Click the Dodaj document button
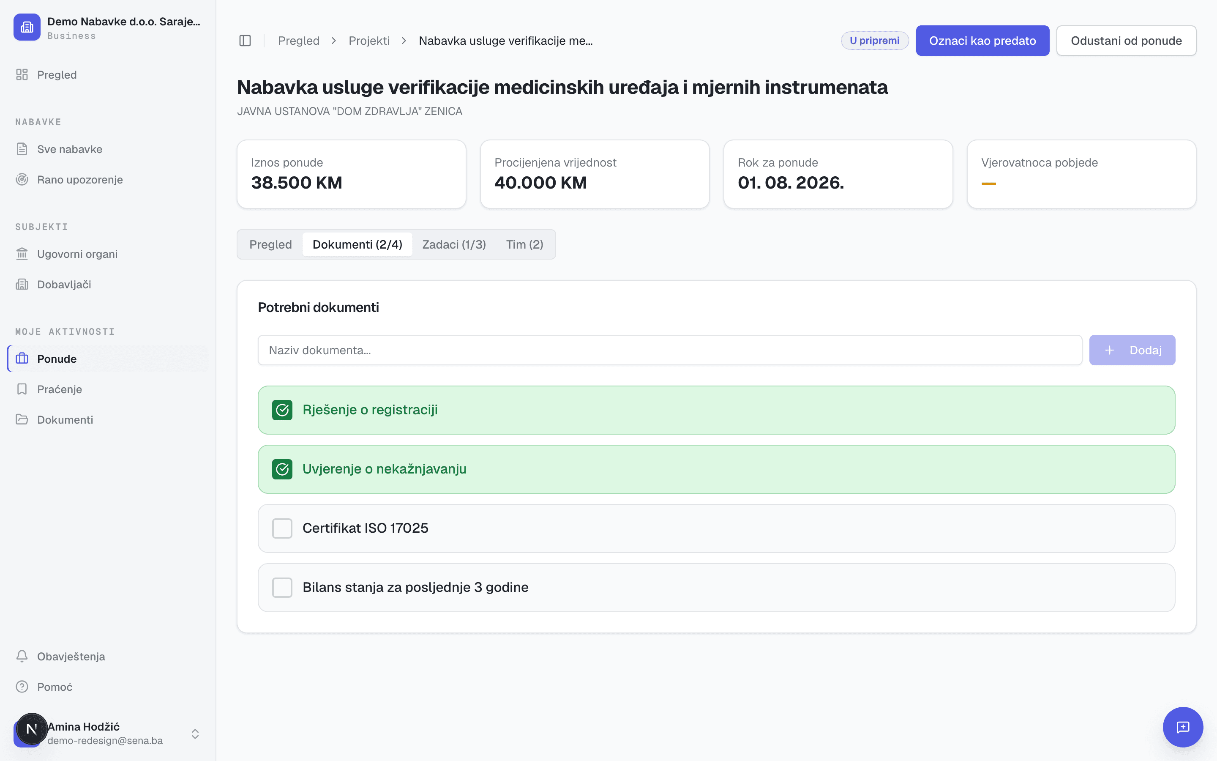1217x761 pixels. pos(1132,350)
